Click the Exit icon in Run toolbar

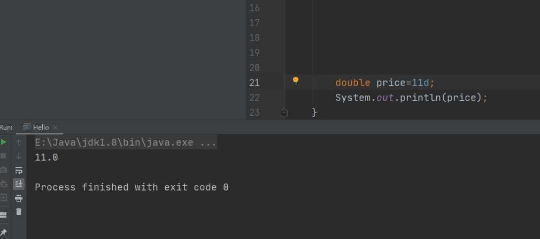4,197
